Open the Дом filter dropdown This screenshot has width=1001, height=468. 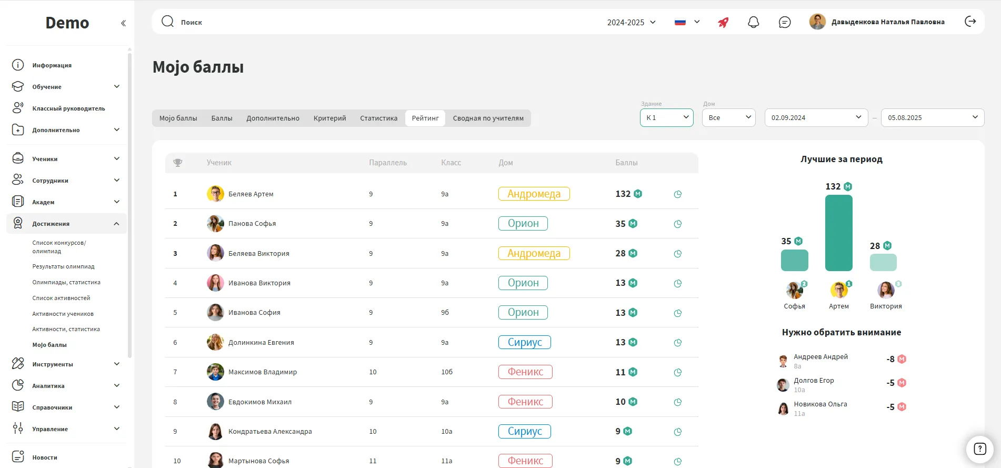pyautogui.click(x=728, y=117)
